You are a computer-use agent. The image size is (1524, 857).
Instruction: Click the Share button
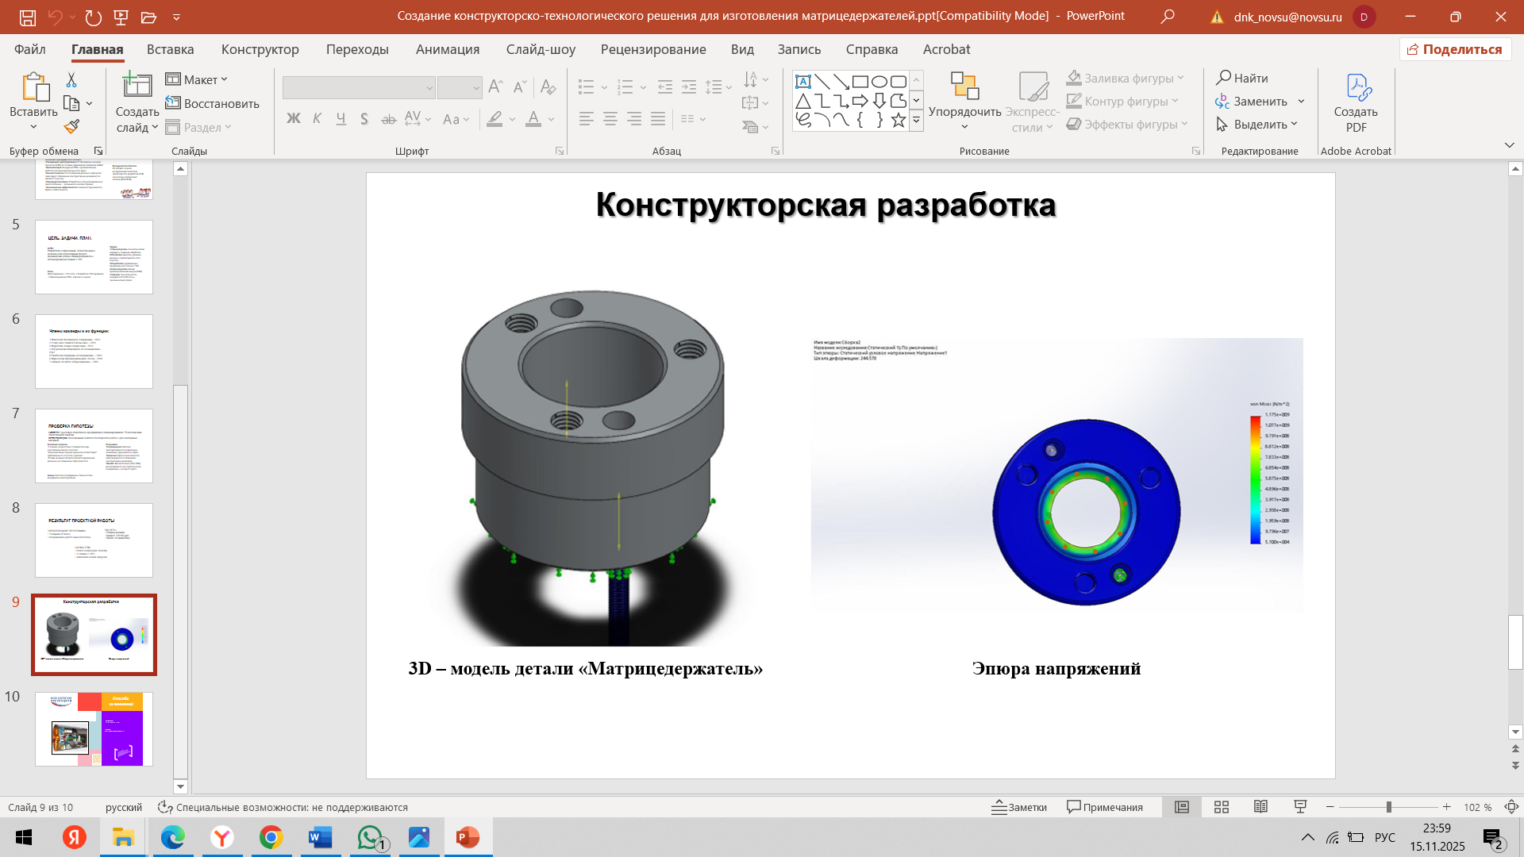[x=1455, y=49]
